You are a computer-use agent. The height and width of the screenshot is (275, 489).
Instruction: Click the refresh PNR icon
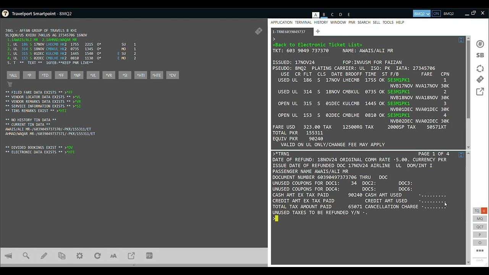tap(97, 256)
